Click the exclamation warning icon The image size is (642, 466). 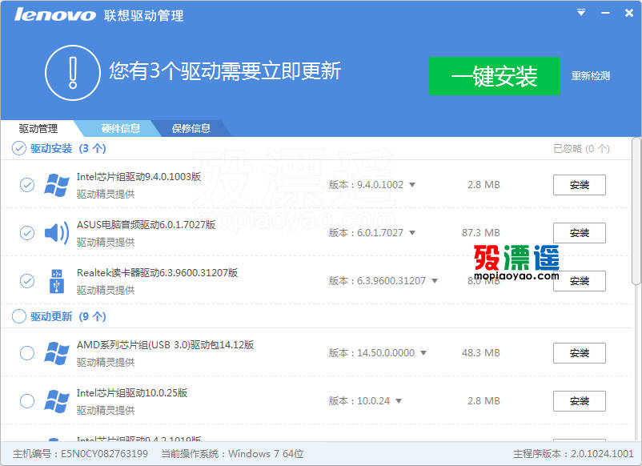pyautogui.click(x=73, y=73)
